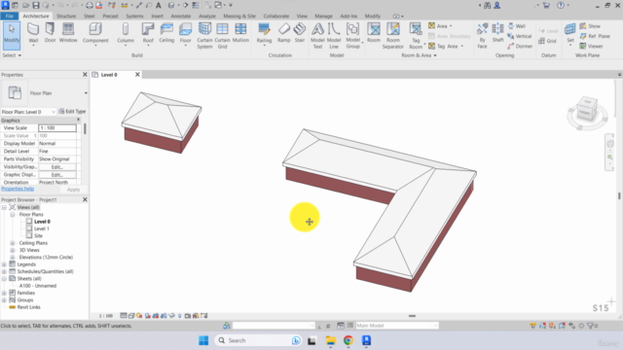Select the By Face opening tool
The height and width of the screenshot is (350, 623).
482,36
